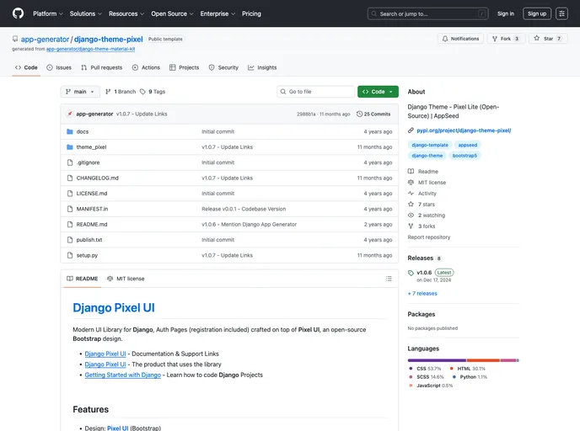This screenshot has height=431, width=580.
Task: Open the theme_pixel folder icon
Action: [x=70, y=147]
